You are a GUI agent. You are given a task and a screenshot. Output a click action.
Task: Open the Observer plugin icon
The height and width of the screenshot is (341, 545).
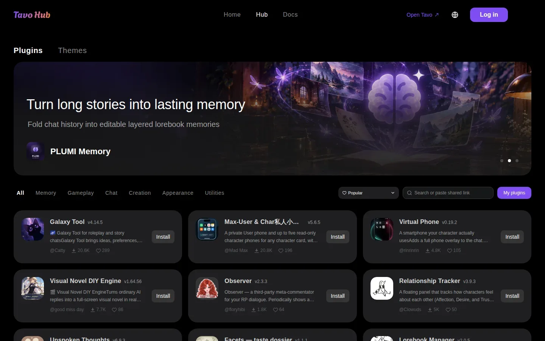207,288
